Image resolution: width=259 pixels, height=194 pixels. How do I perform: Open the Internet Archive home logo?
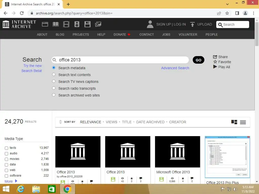pos(19,24)
